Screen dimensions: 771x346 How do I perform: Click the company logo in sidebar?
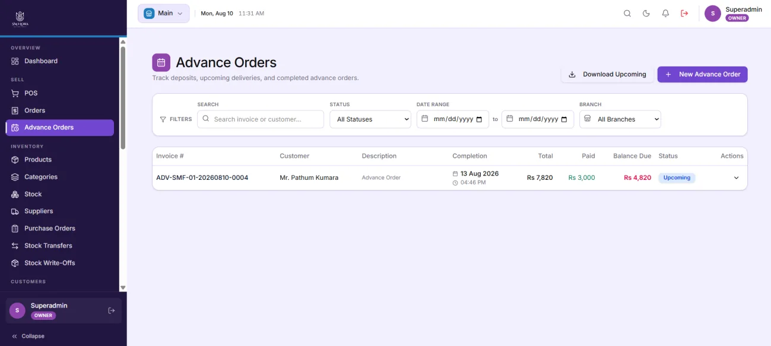point(20,18)
